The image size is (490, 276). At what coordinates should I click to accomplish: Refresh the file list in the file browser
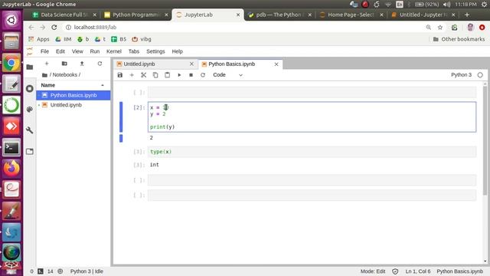100,64
